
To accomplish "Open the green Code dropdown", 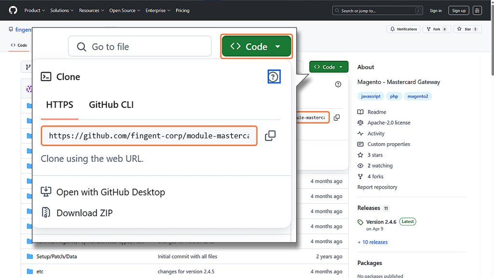I will [x=256, y=46].
